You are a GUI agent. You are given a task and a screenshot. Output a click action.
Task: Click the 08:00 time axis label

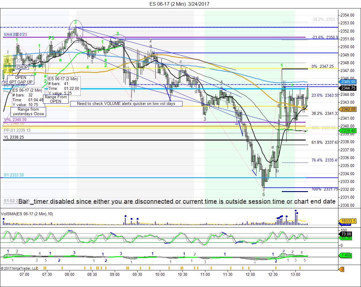coord(70,275)
